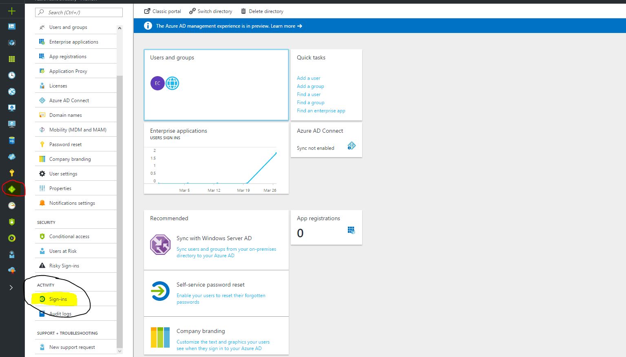Click the globe avatar in Users and groups tile
626x357 pixels.
click(172, 83)
